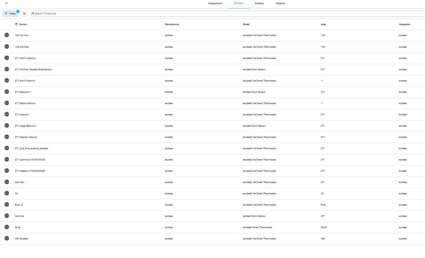Click ecobee icon for 371 Bedroom ?
Viewport: 425px width, 258px height.
pos(7,92)
